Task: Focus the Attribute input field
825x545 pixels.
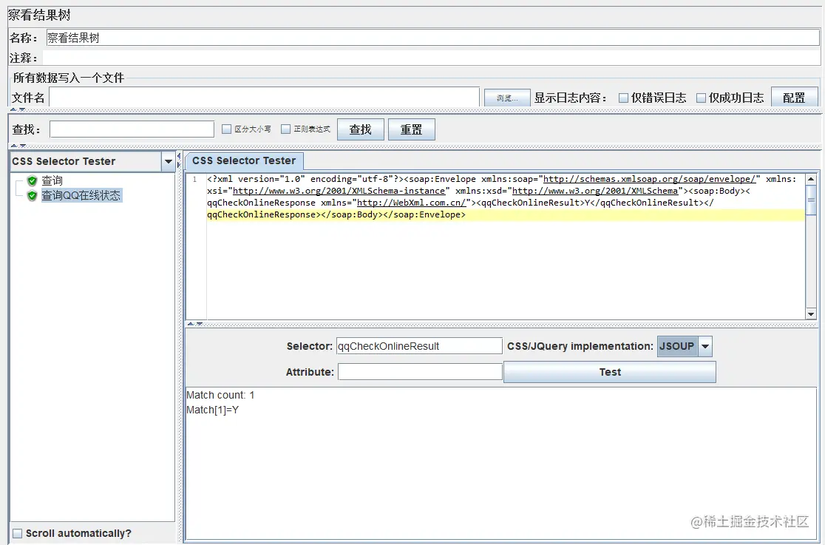Action: pyautogui.click(x=420, y=372)
